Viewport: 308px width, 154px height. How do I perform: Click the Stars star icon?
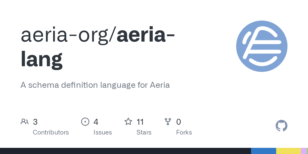128,122
